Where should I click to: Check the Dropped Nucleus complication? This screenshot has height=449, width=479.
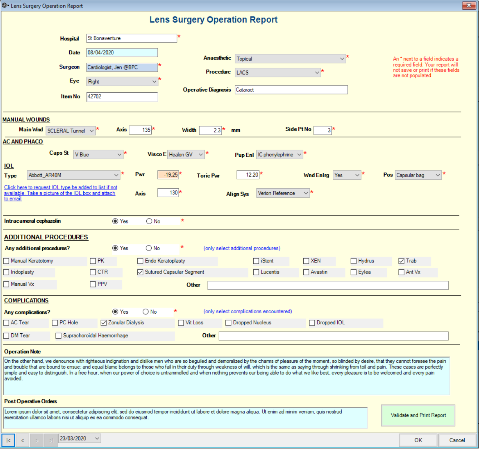click(229, 323)
